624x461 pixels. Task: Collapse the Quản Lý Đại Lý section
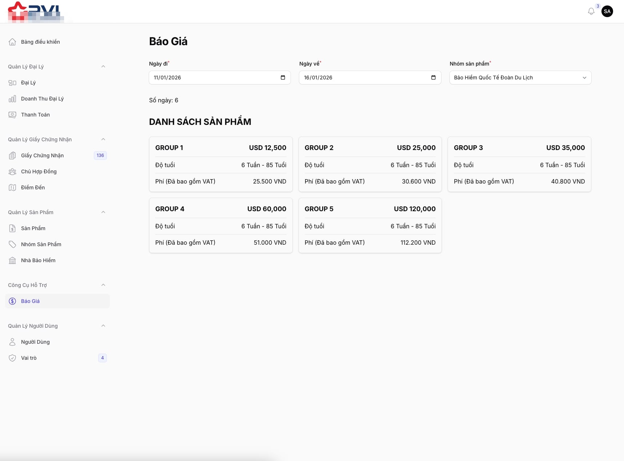point(103,67)
